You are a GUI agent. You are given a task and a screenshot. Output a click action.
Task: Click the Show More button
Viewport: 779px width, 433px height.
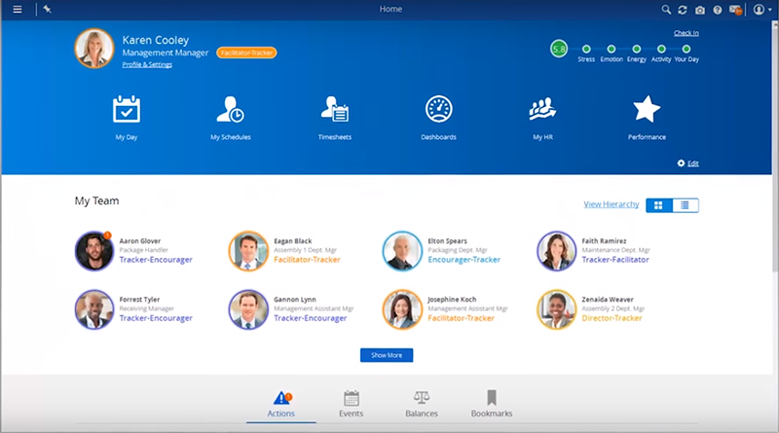pos(387,355)
